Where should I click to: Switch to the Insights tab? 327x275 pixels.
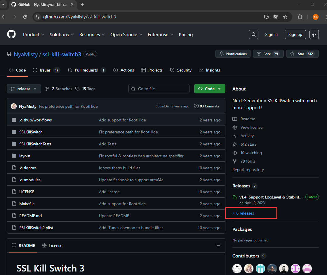[x=209, y=70]
